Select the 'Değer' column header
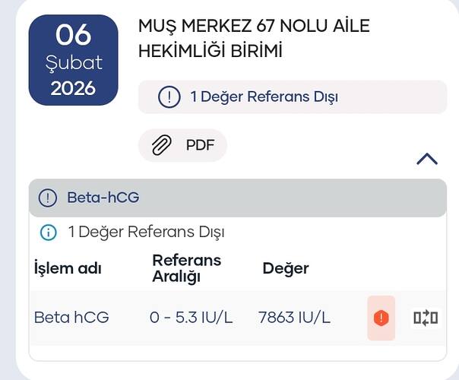Screen dimensions: 459x380 pos(286,268)
